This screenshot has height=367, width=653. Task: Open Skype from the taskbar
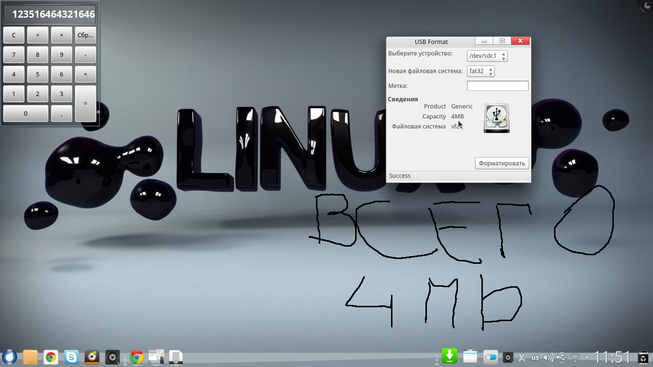[72, 357]
